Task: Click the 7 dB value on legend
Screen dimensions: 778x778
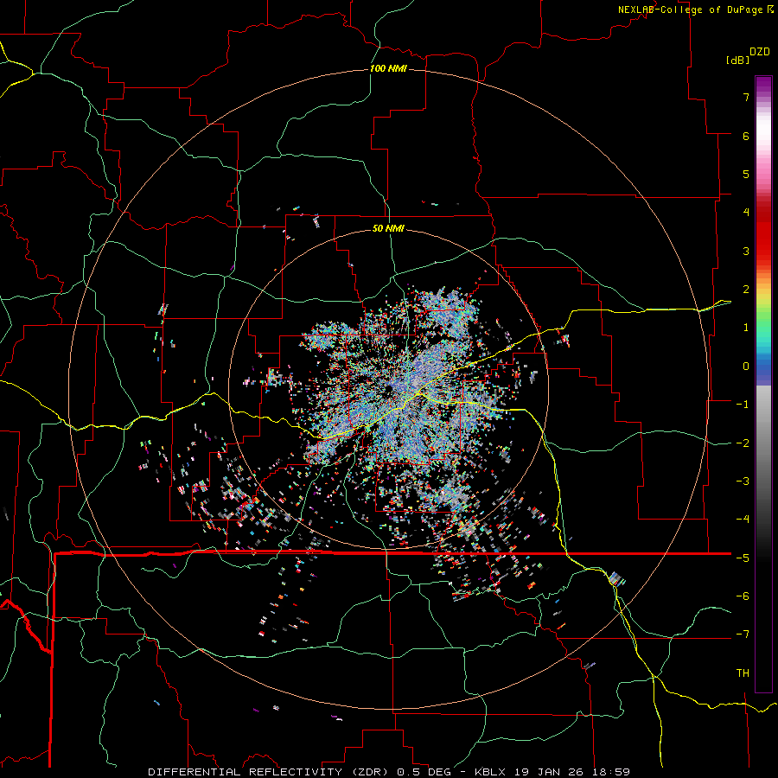Action: [746, 97]
